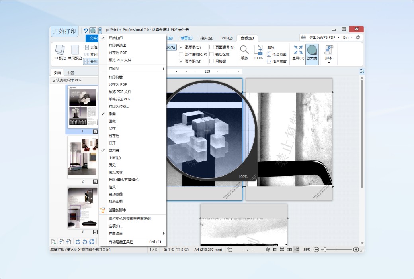Choose 自动隐藏工具栏 menu entry

coord(133,242)
